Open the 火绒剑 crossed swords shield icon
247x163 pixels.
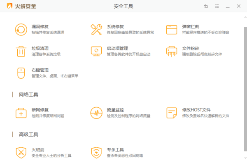tap(21, 153)
